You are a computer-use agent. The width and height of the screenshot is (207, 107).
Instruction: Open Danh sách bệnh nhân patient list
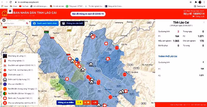click(x=45, y=23)
